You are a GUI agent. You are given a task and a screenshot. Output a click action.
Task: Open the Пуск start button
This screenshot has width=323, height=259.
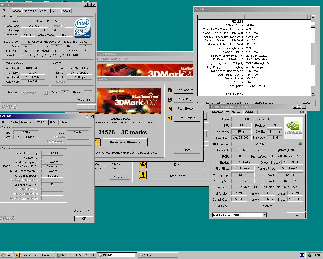coord(7,255)
